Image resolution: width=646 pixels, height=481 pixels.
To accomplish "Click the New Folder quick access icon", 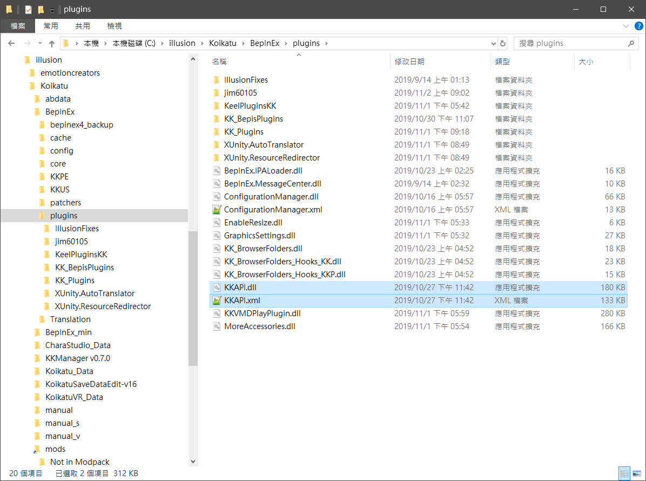I will pos(41,10).
